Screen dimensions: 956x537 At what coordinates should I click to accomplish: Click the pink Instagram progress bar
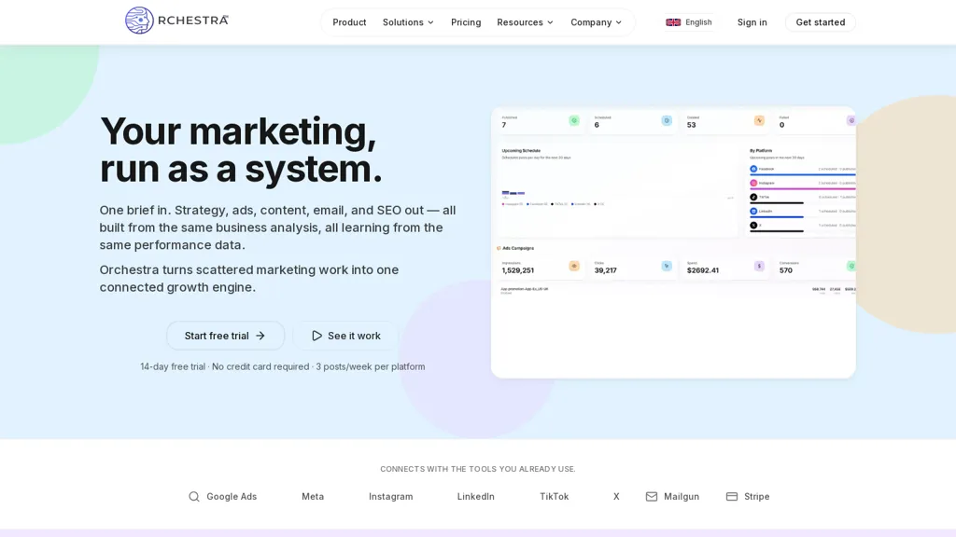(x=802, y=188)
